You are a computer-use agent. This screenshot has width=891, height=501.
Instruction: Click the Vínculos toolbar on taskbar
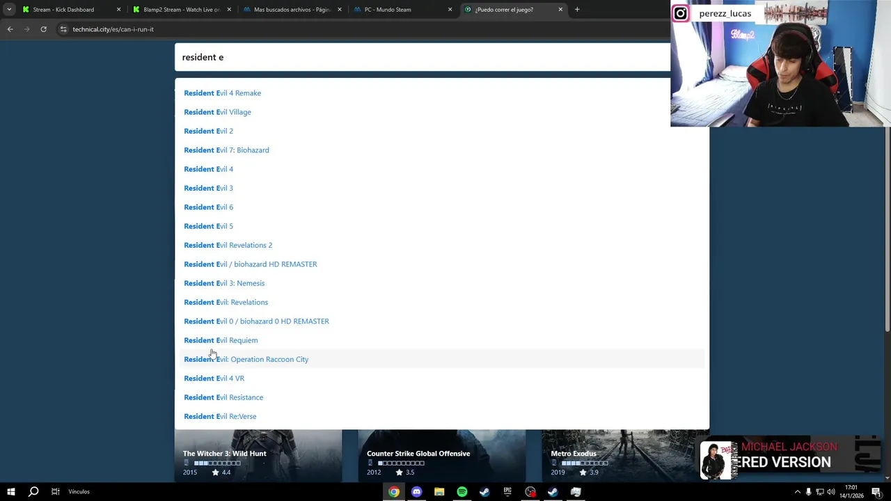point(79,492)
